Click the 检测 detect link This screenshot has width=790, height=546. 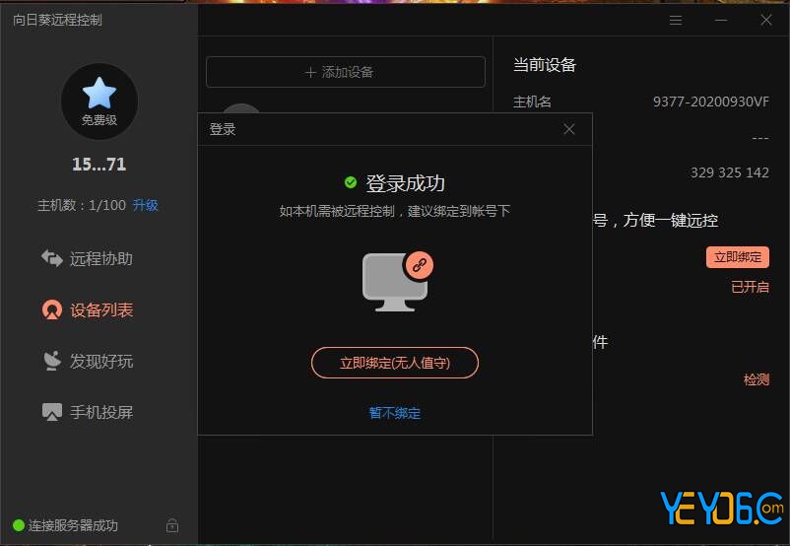pyautogui.click(x=757, y=379)
